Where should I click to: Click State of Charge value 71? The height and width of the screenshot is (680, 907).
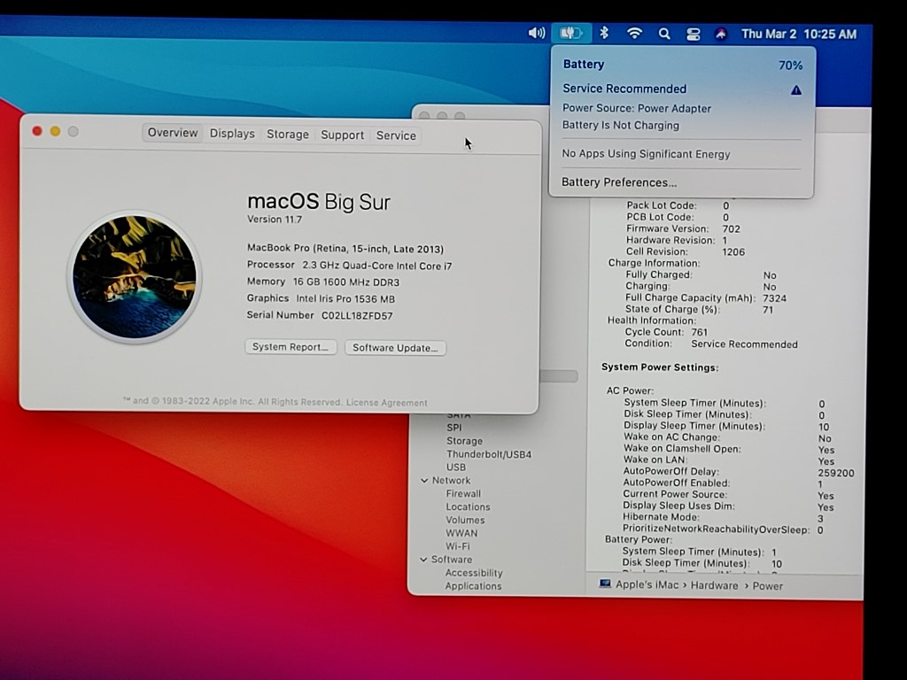coord(768,310)
